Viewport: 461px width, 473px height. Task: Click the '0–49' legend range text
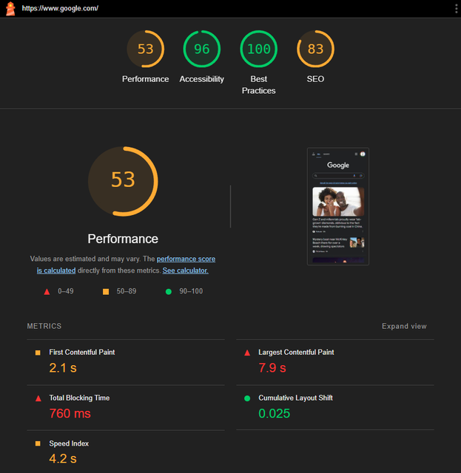click(66, 291)
